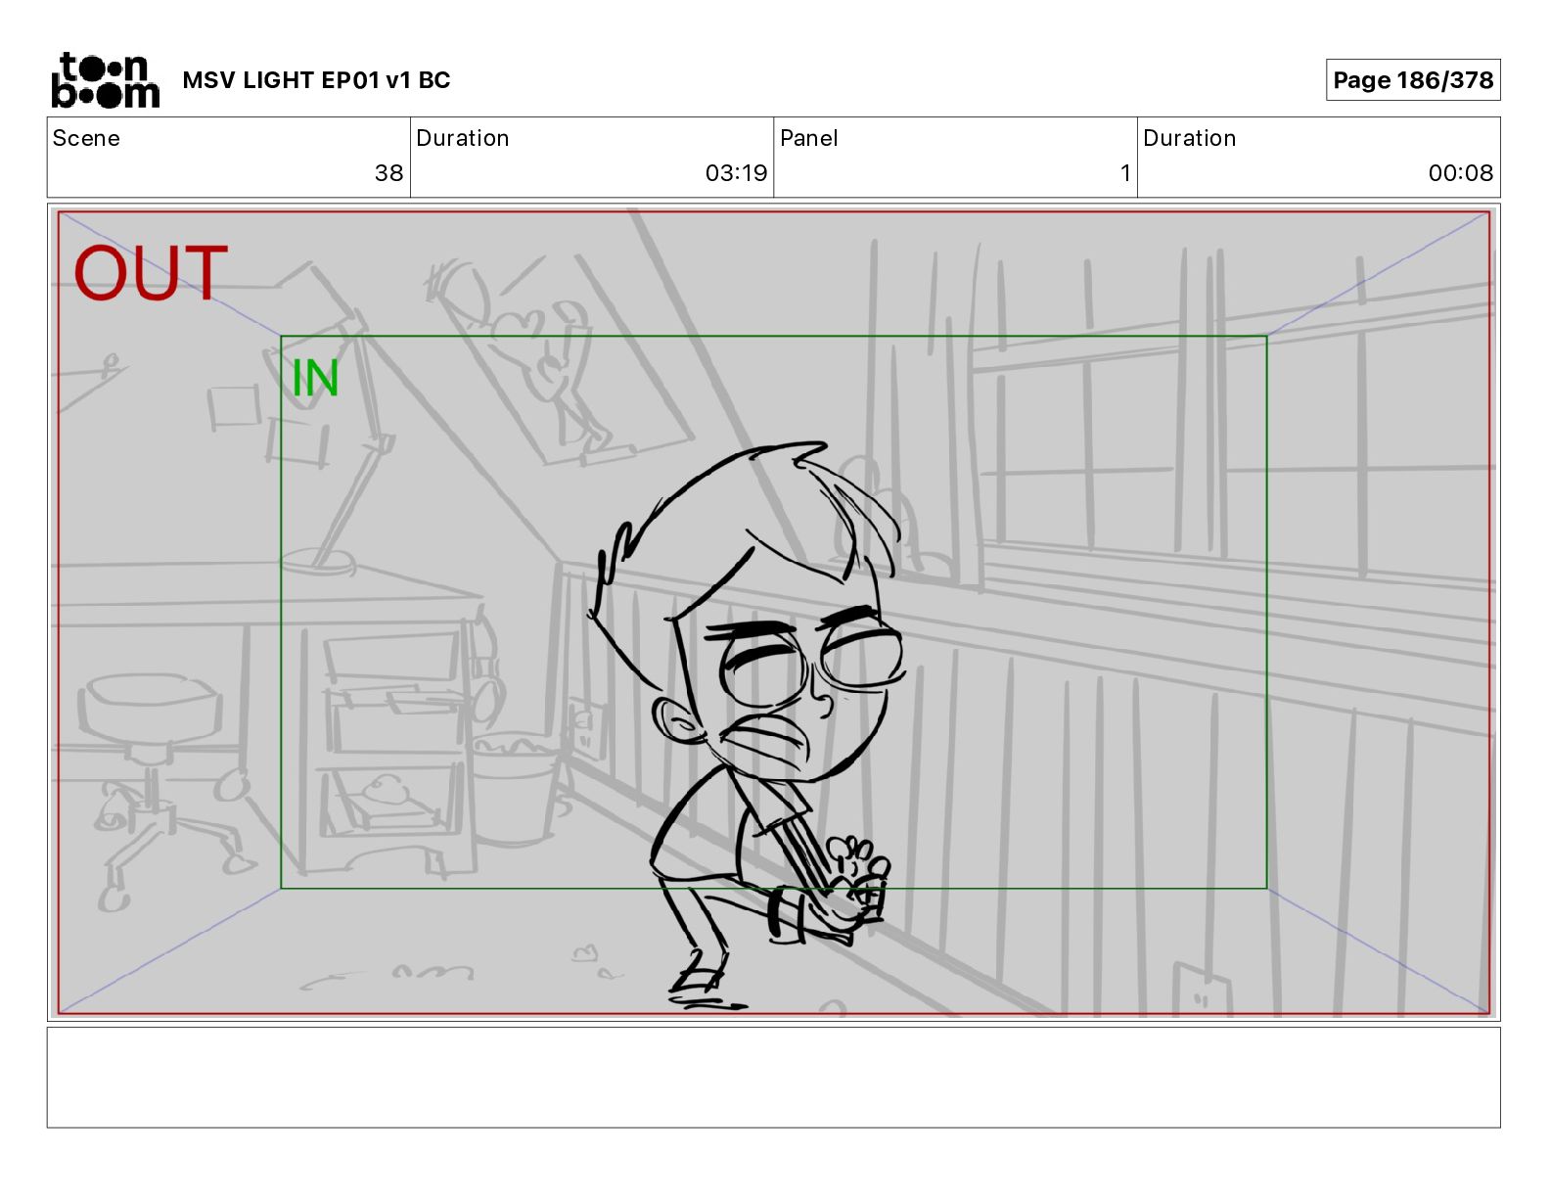Click the red 'OUT' camera label
The image size is (1550, 1198).
[x=151, y=273]
